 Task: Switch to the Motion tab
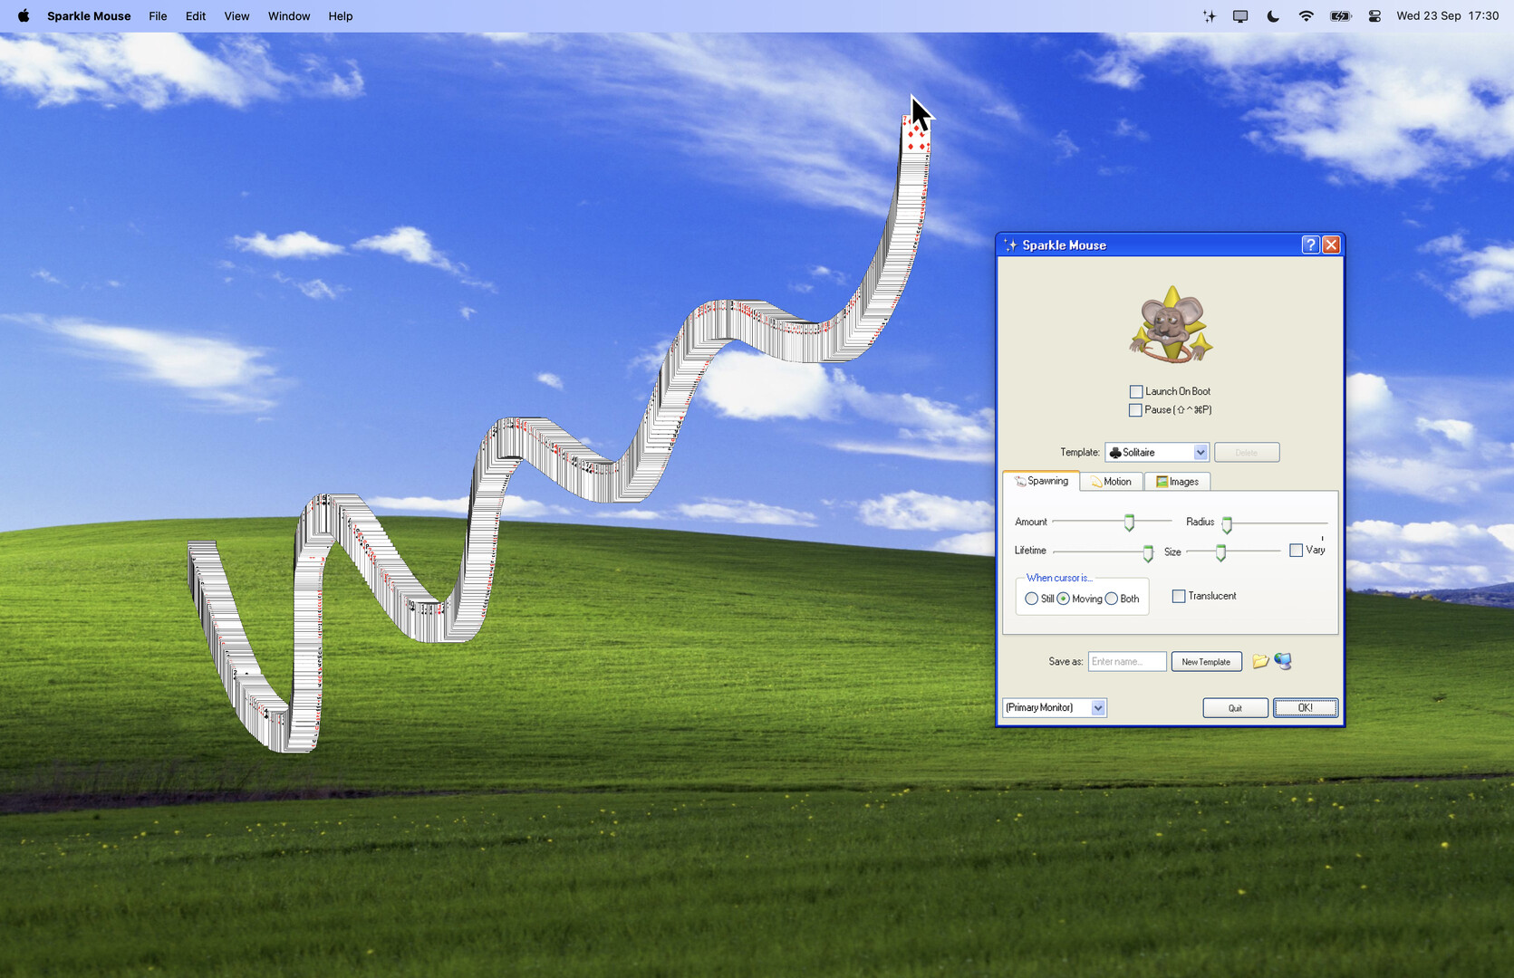click(1111, 482)
